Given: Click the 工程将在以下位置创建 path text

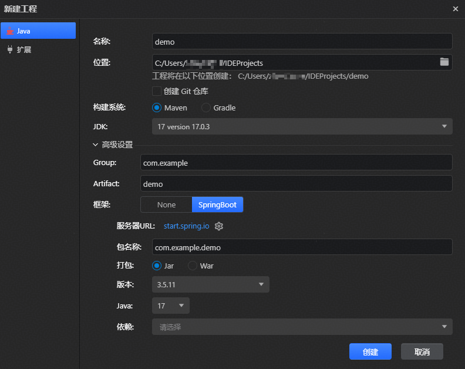Looking at the screenshot, I should pos(260,76).
